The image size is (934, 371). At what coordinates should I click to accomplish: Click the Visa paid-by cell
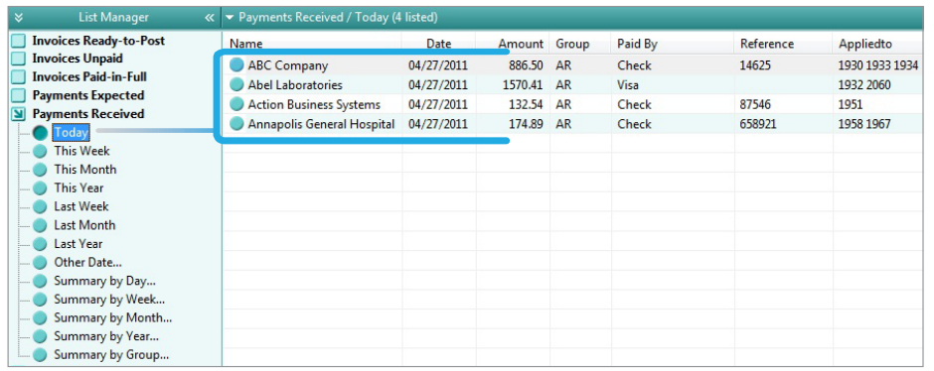(628, 85)
